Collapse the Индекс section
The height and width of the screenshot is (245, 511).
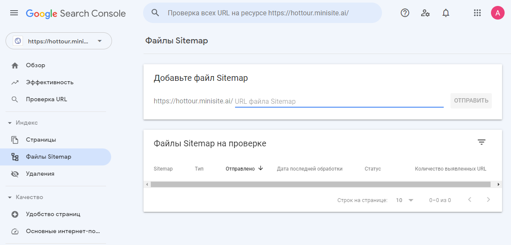[10, 123]
